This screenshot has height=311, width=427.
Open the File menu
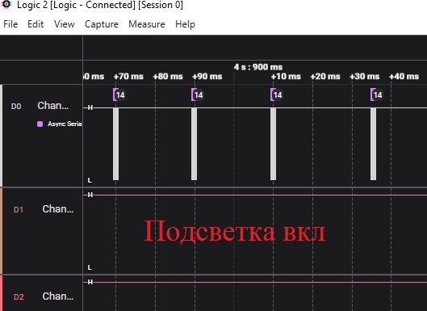coord(10,24)
